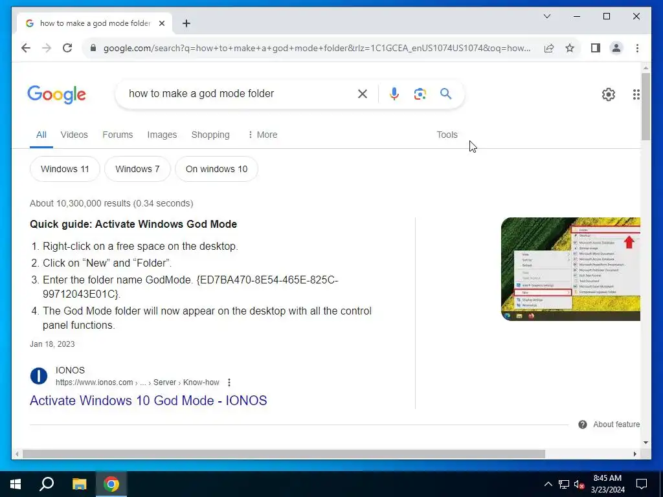Open network status tray icon
The width and height of the screenshot is (663, 497).
click(564, 484)
